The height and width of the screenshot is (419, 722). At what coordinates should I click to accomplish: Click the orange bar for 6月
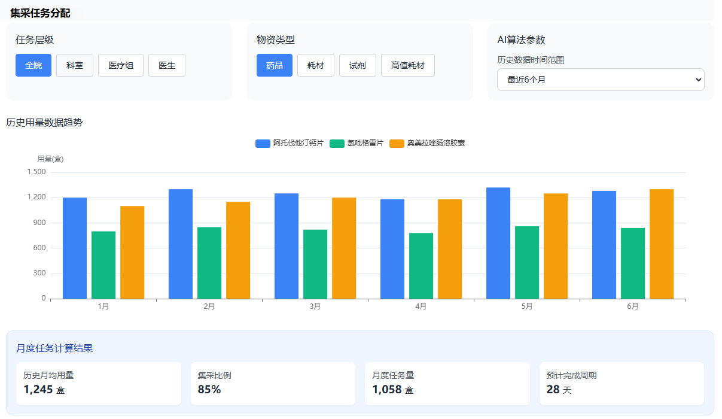point(662,244)
